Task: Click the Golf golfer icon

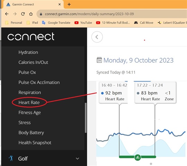Action: 11,158
